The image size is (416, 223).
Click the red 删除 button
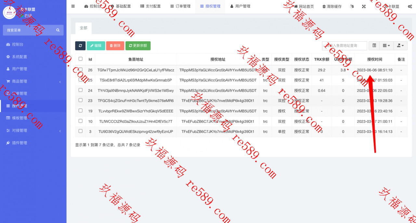pos(115,46)
